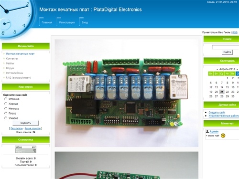Open the Апрель 2010 calendar title
Screen dimensions: 239x179
227,69
